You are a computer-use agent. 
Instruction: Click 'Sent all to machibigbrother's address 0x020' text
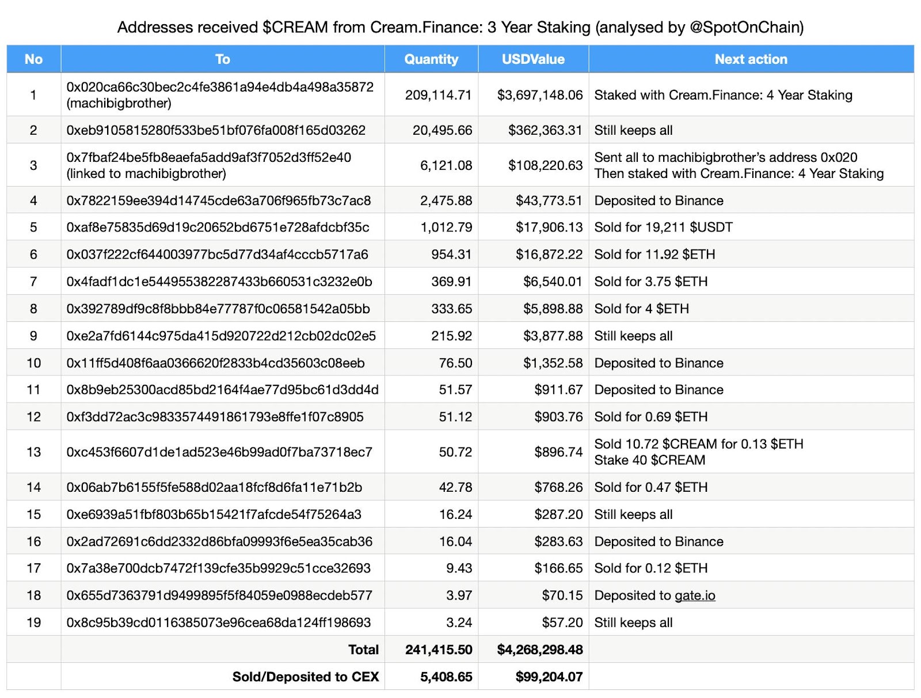[x=726, y=157]
